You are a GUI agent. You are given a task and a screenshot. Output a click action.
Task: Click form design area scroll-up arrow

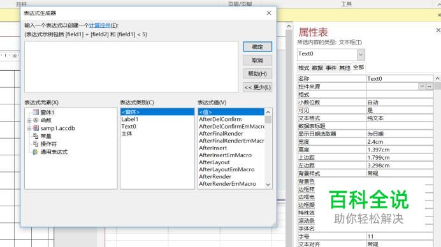pyautogui.click(x=289, y=26)
